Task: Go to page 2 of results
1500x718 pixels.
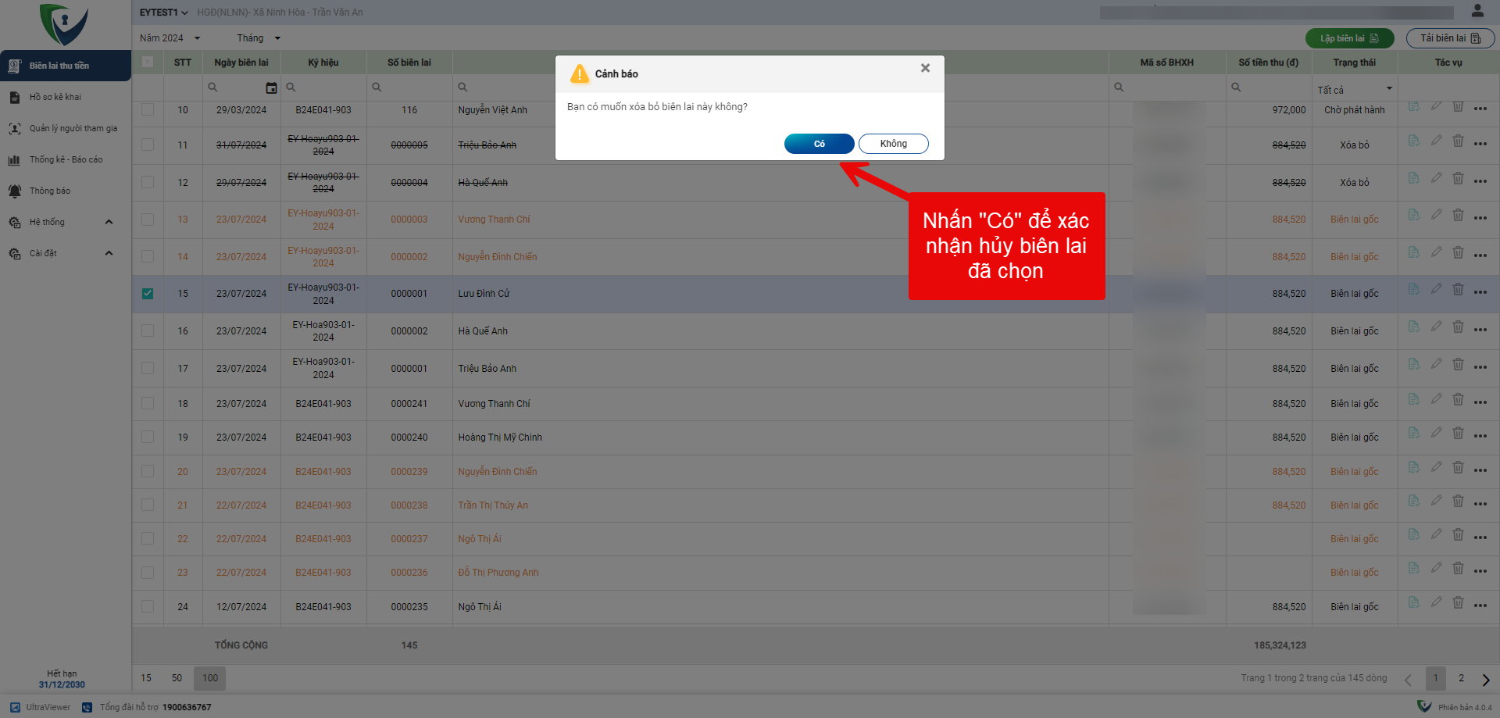Action: tap(1461, 678)
